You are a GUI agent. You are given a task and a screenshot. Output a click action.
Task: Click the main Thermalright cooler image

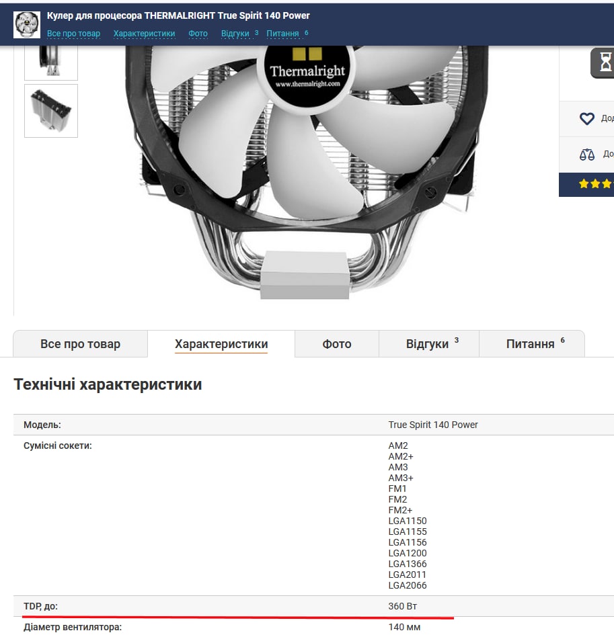click(x=307, y=173)
